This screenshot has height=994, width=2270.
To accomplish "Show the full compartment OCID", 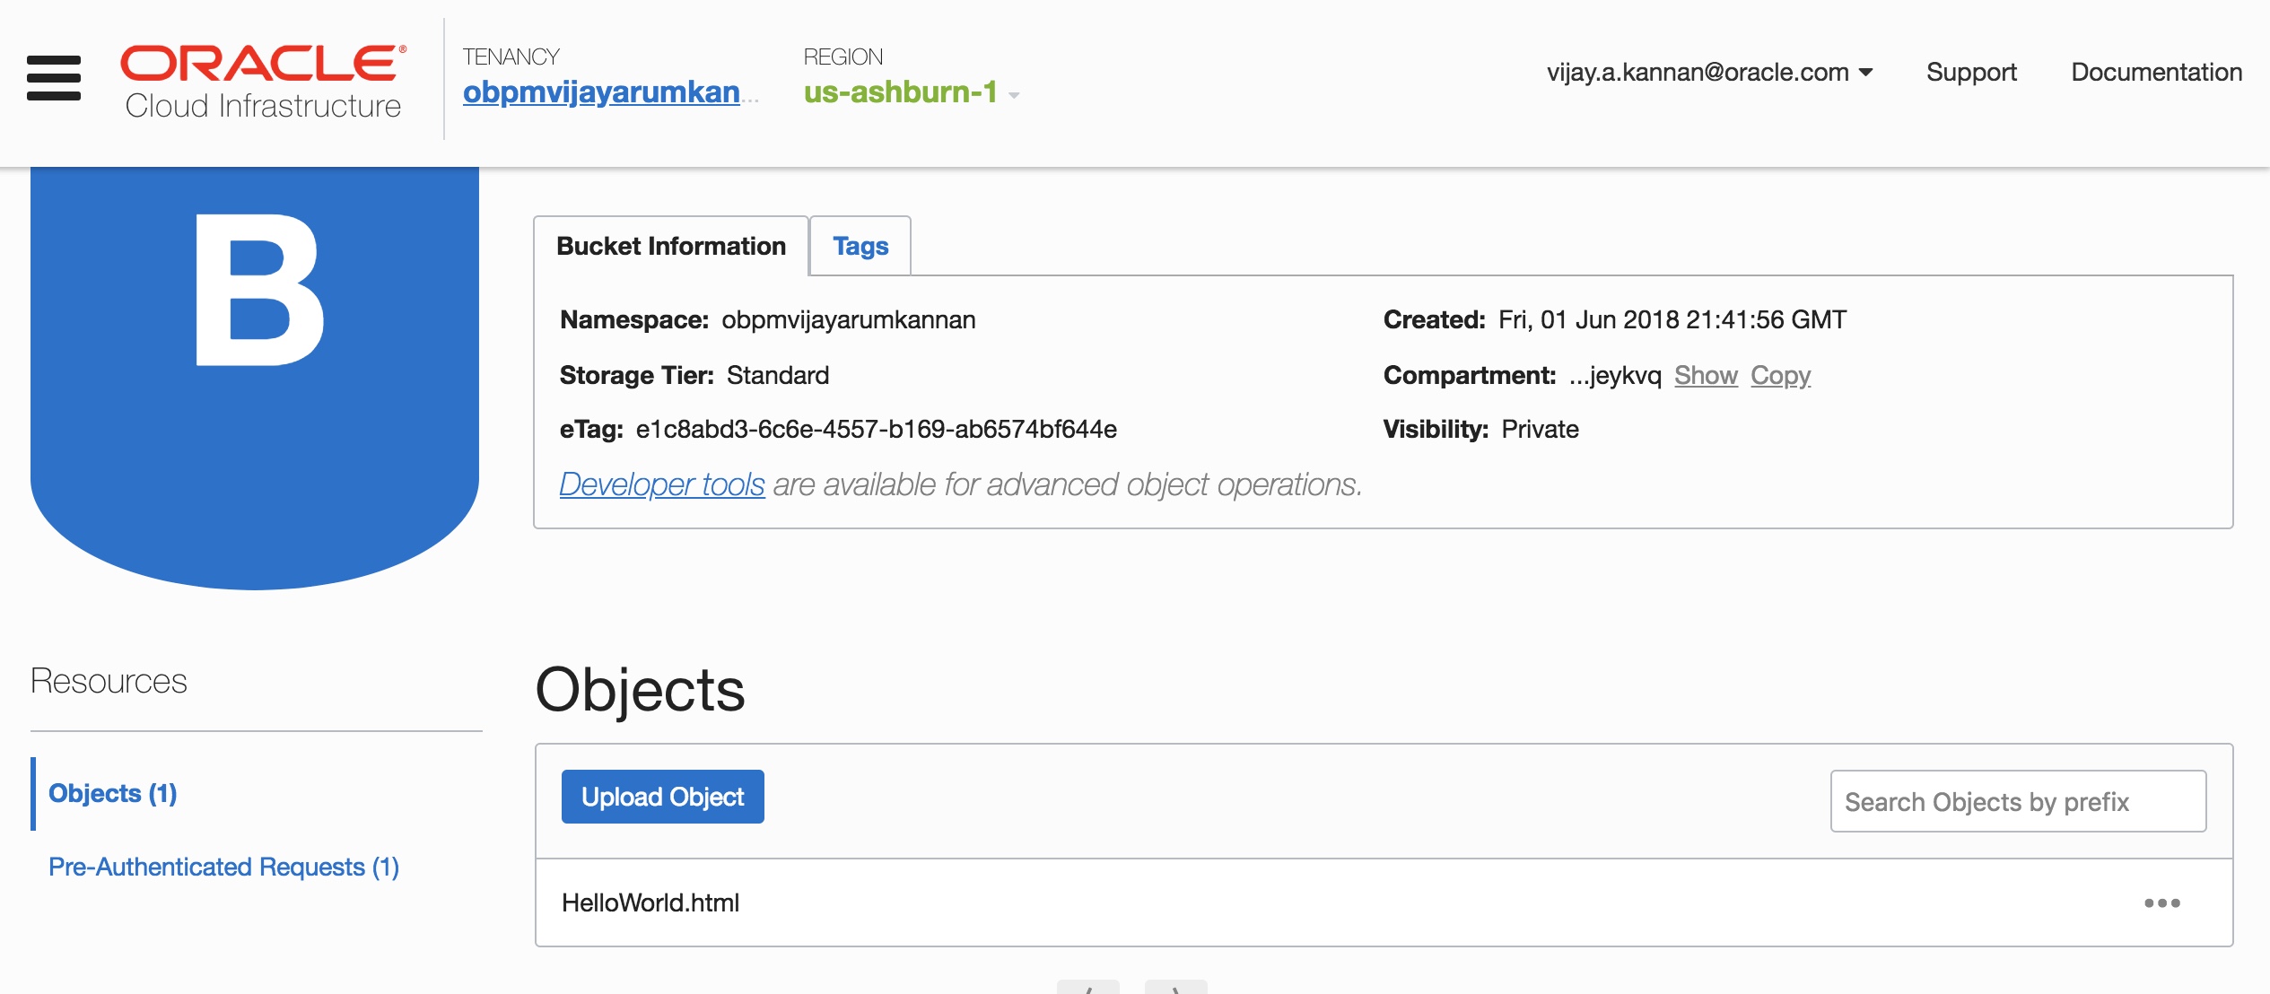I will point(1705,375).
